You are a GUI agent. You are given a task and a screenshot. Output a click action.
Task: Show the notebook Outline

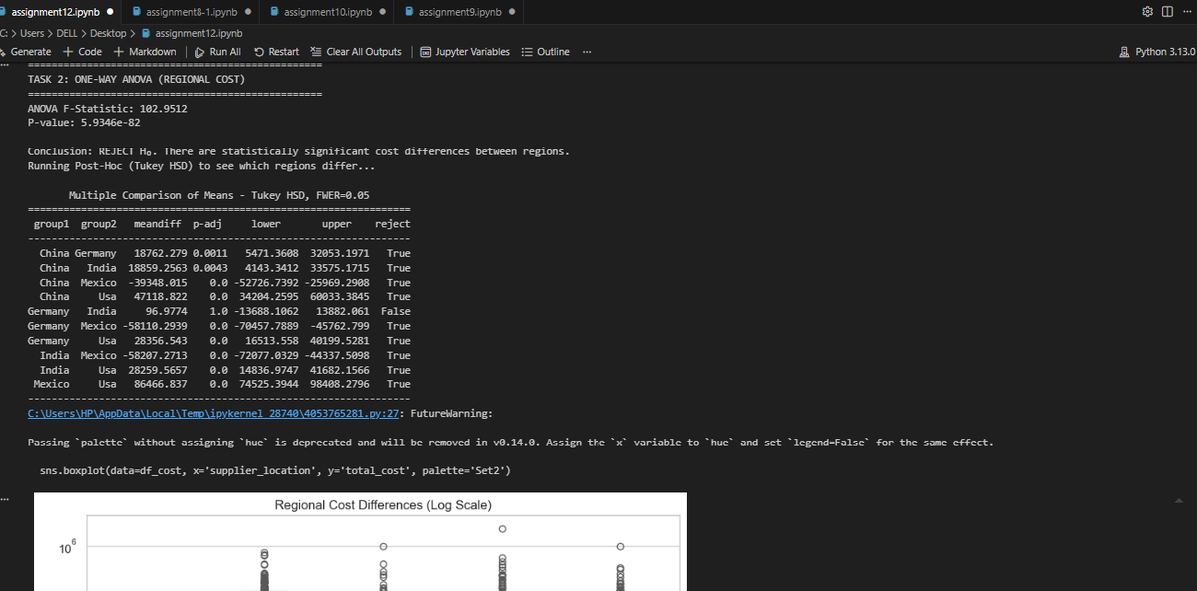pyautogui.click(x=546, y=52)
